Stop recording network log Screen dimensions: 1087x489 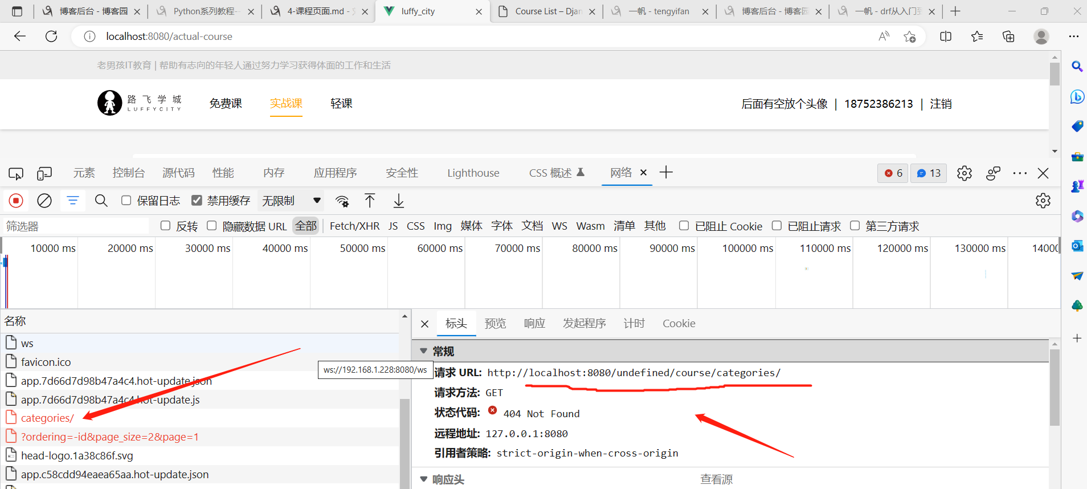16,201
